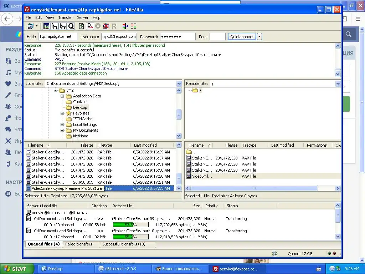
Task: Click the document icon of part10 queue entry
Action: 29,231
